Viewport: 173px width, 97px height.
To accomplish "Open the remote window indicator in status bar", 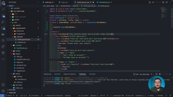I will click(2, 96).
